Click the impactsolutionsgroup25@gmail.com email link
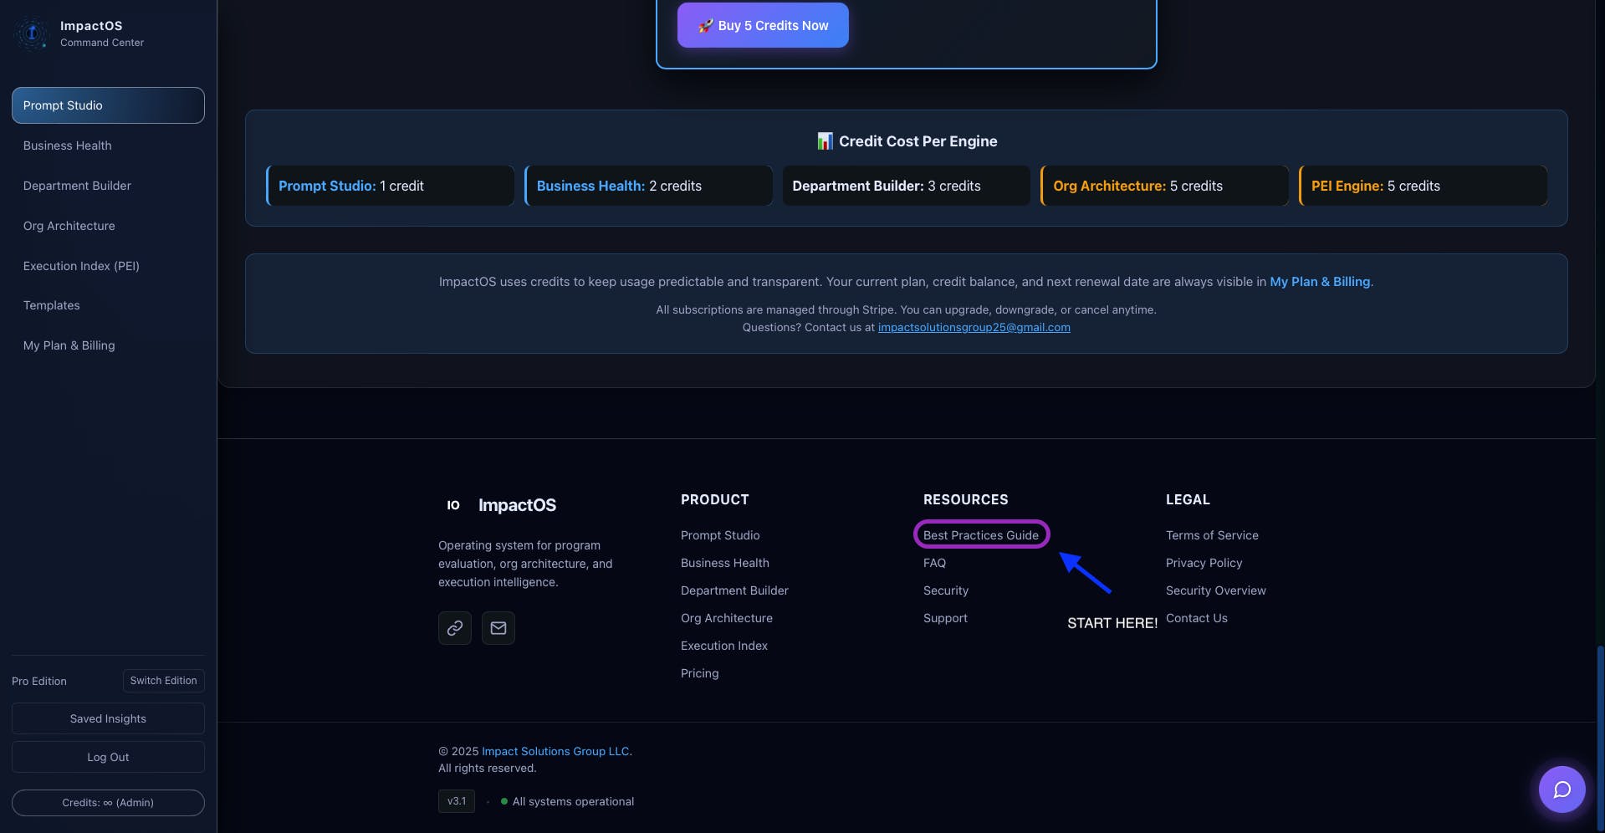 click(974, 327)
